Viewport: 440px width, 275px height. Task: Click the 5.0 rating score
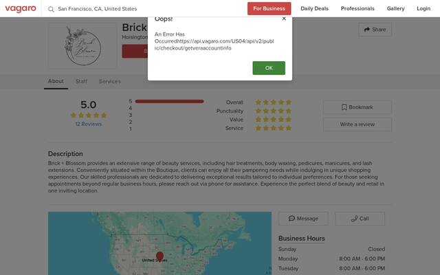89,104
